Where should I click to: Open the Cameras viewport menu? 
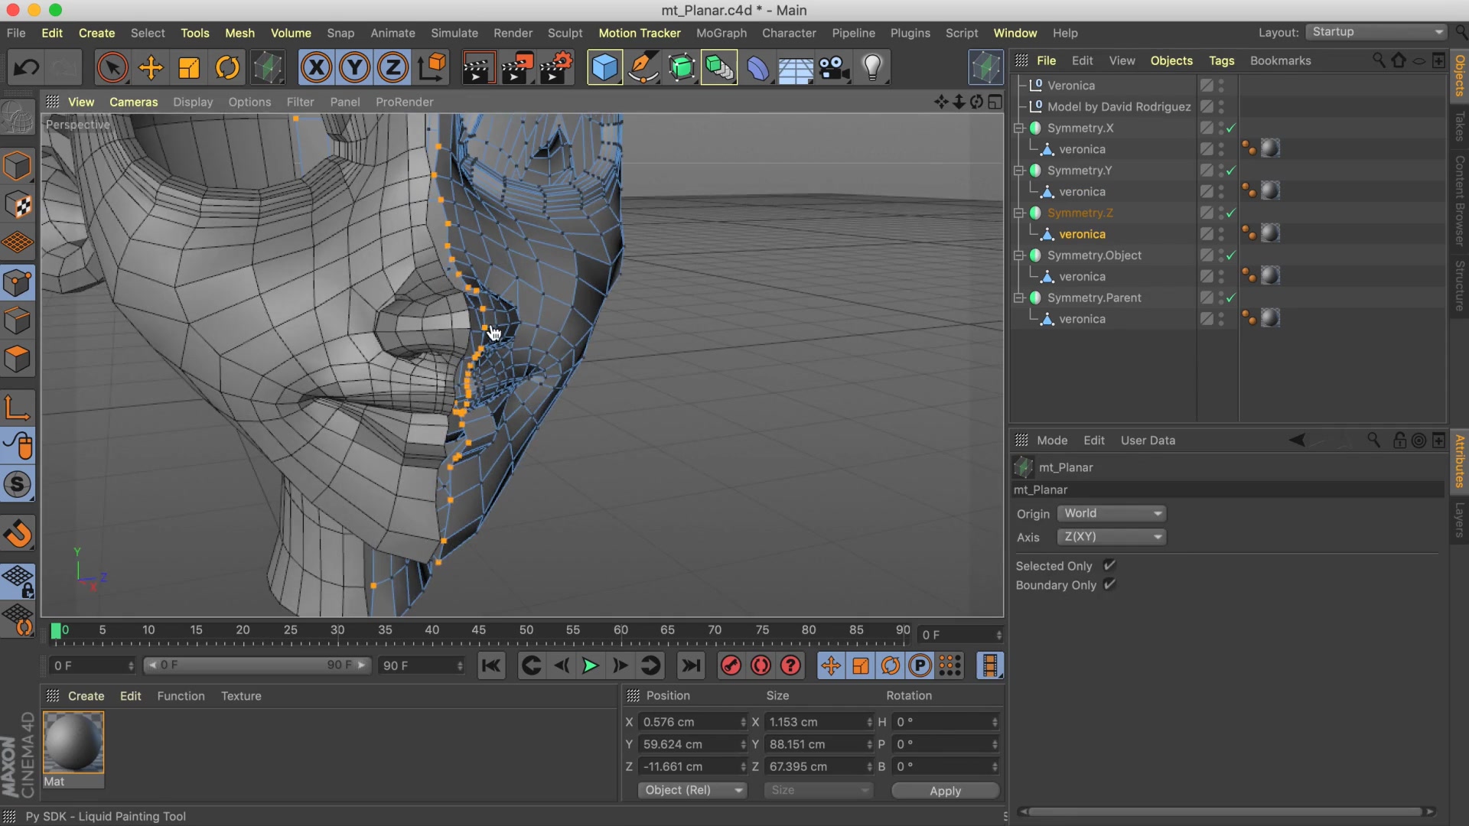tap(133, 102)
